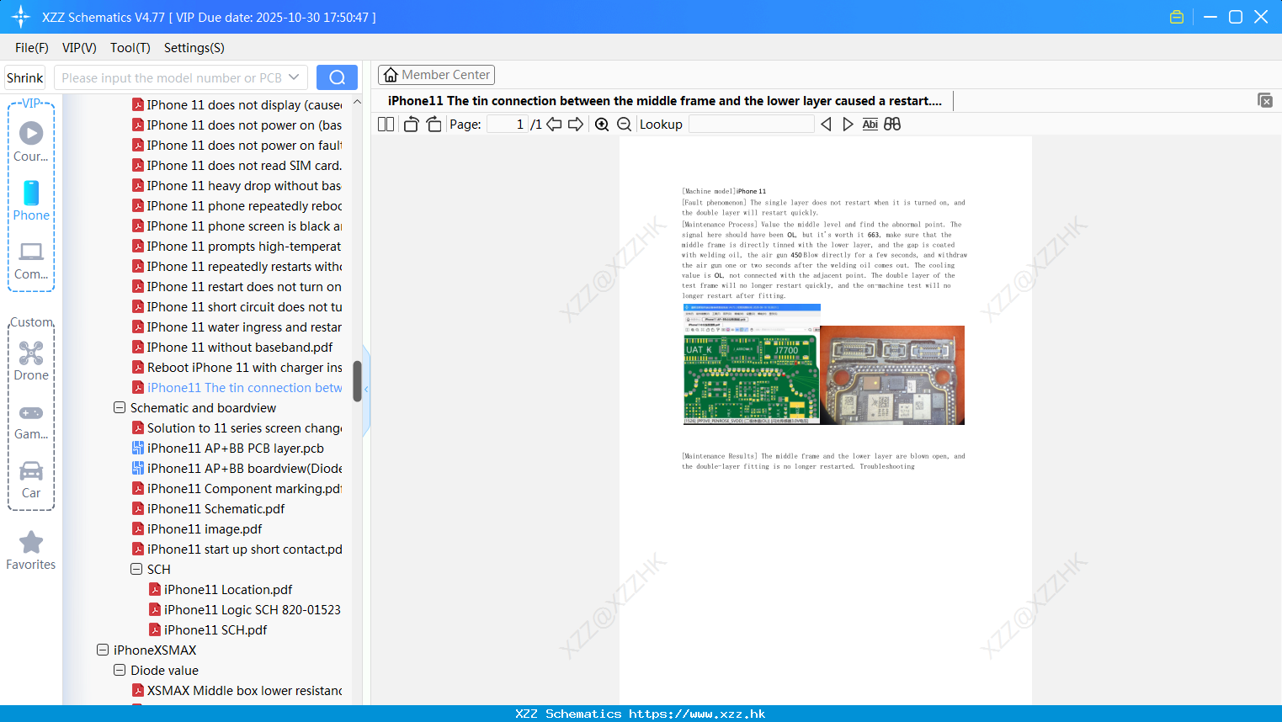Find previous lookup result triangle

point(826,125)
